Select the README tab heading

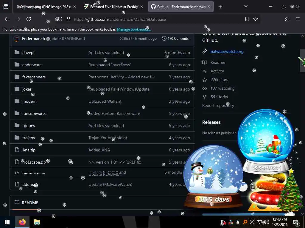27,202
